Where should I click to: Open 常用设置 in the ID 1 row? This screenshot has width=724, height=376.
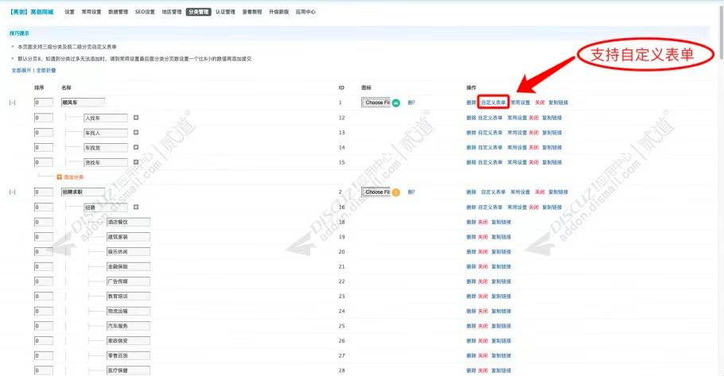(x=520, y=103)
